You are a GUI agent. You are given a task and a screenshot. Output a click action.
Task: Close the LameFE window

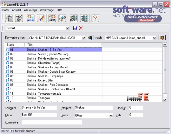pyautogui.click(x=167, y=4)
